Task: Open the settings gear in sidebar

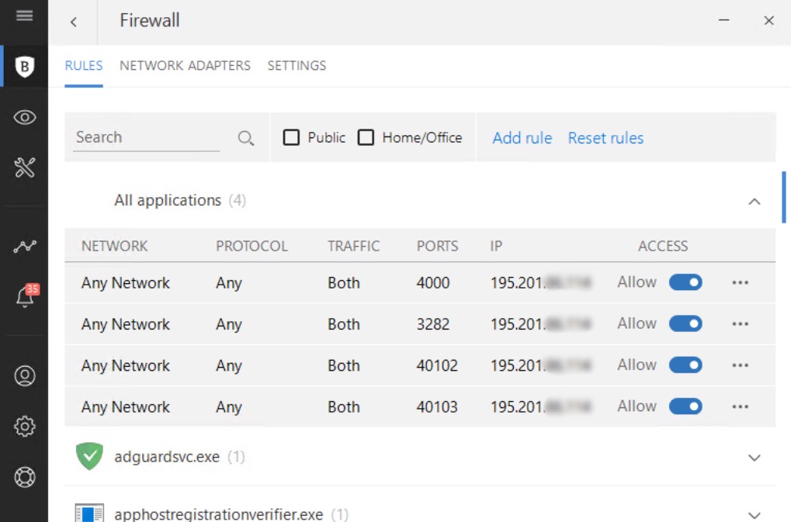Action: [25, 426]
